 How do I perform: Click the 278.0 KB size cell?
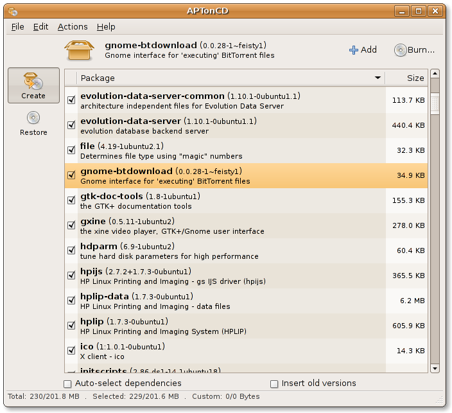pos(408,225)
